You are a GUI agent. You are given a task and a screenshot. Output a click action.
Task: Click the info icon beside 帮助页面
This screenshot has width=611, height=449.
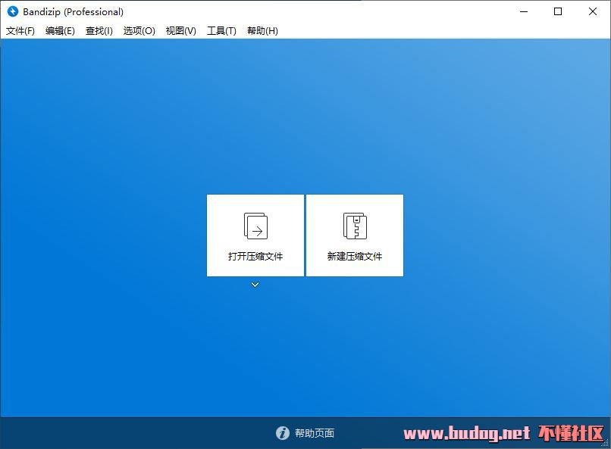pos(283,432)
